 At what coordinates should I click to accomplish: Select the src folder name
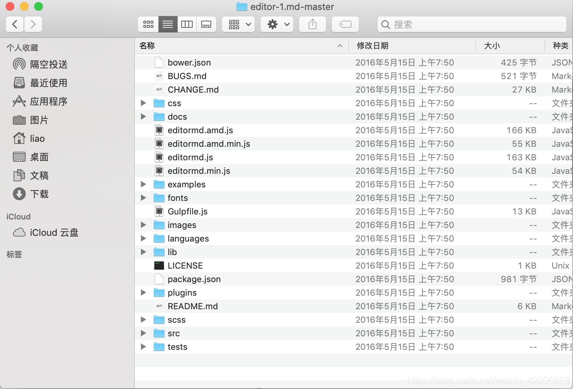point(174,333)
